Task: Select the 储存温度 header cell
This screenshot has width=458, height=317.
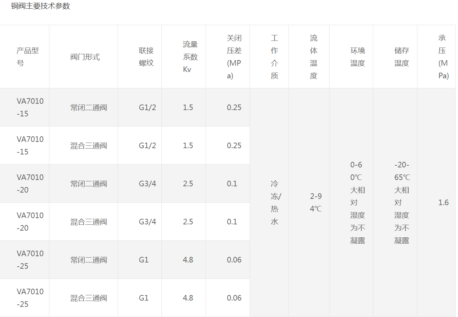Action: coord(402,57)
